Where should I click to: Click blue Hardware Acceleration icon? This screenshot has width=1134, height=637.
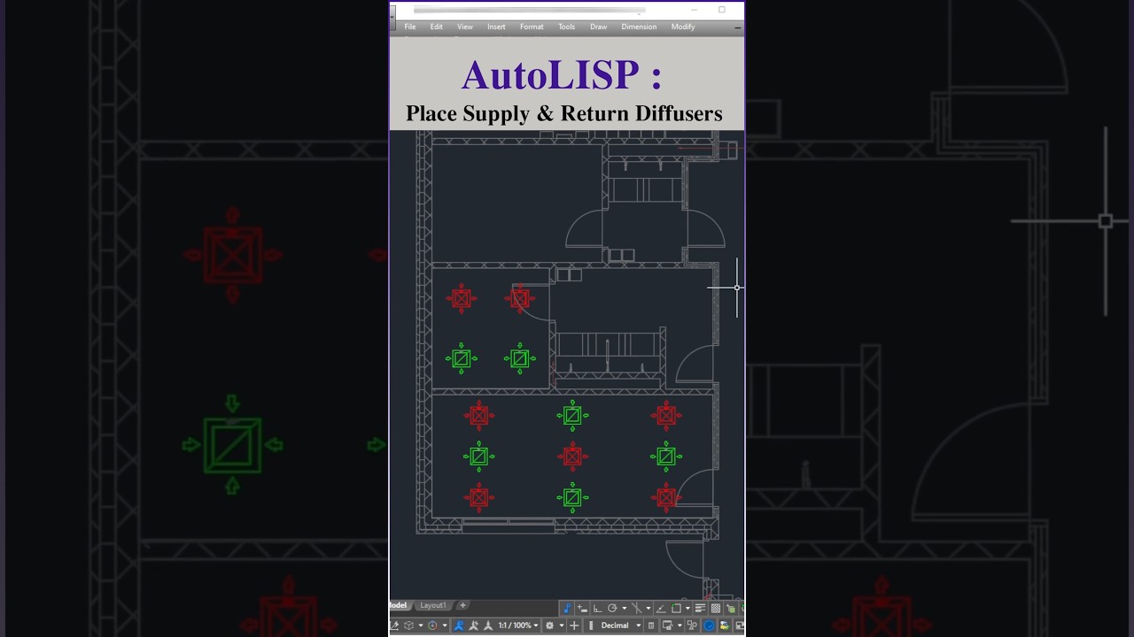709,625
